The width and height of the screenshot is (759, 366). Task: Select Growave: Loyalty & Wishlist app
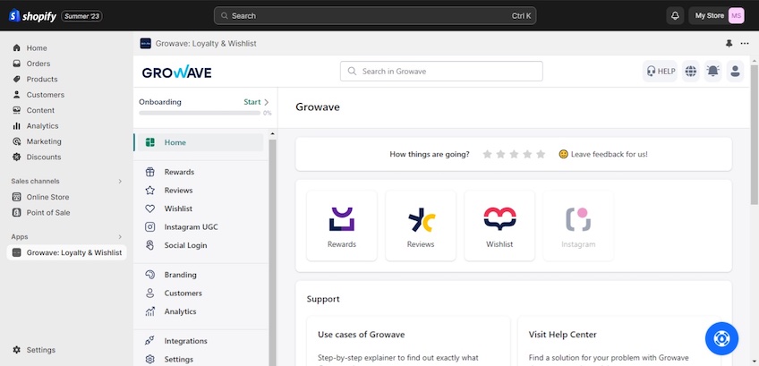pos(67,252)
